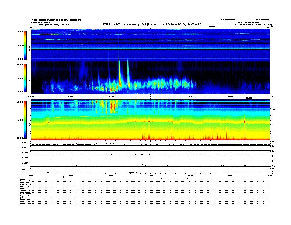The width and height of the screenshot is (291, 225).
Task: Click the vertical TNR axis label
Action: coord(29,125)
